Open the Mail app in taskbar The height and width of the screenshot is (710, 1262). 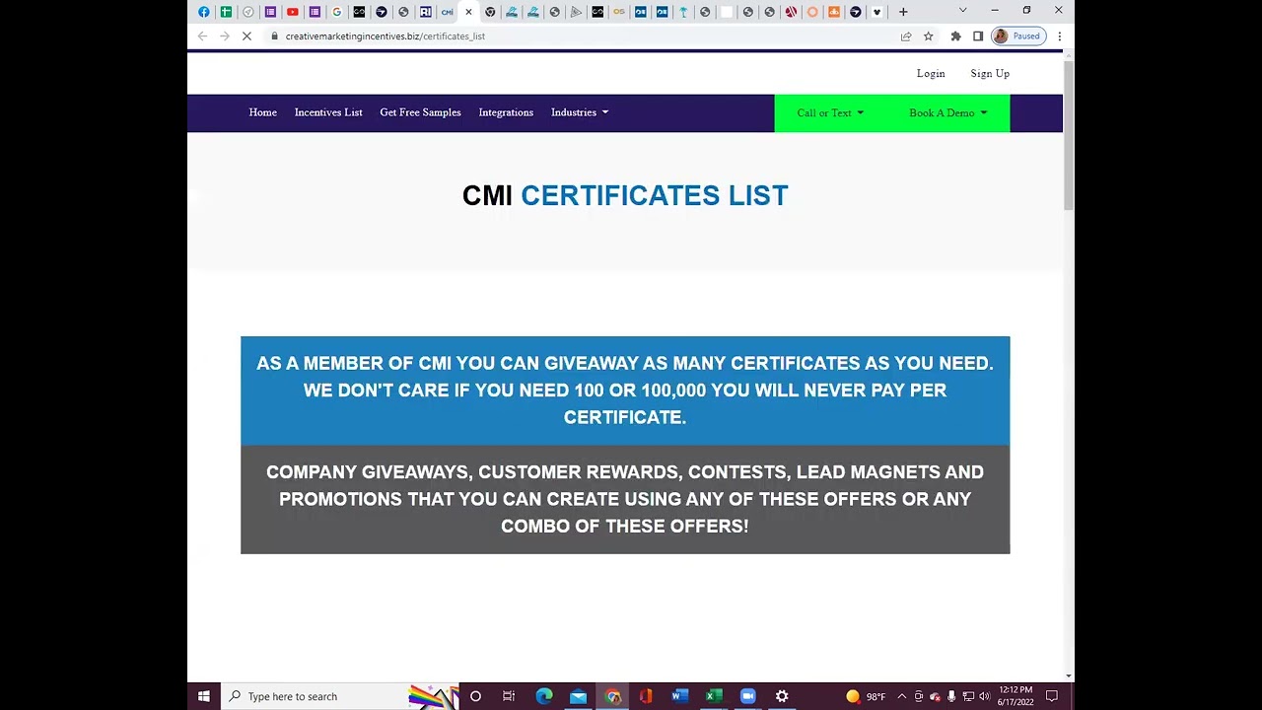click(x=578, y=696)
